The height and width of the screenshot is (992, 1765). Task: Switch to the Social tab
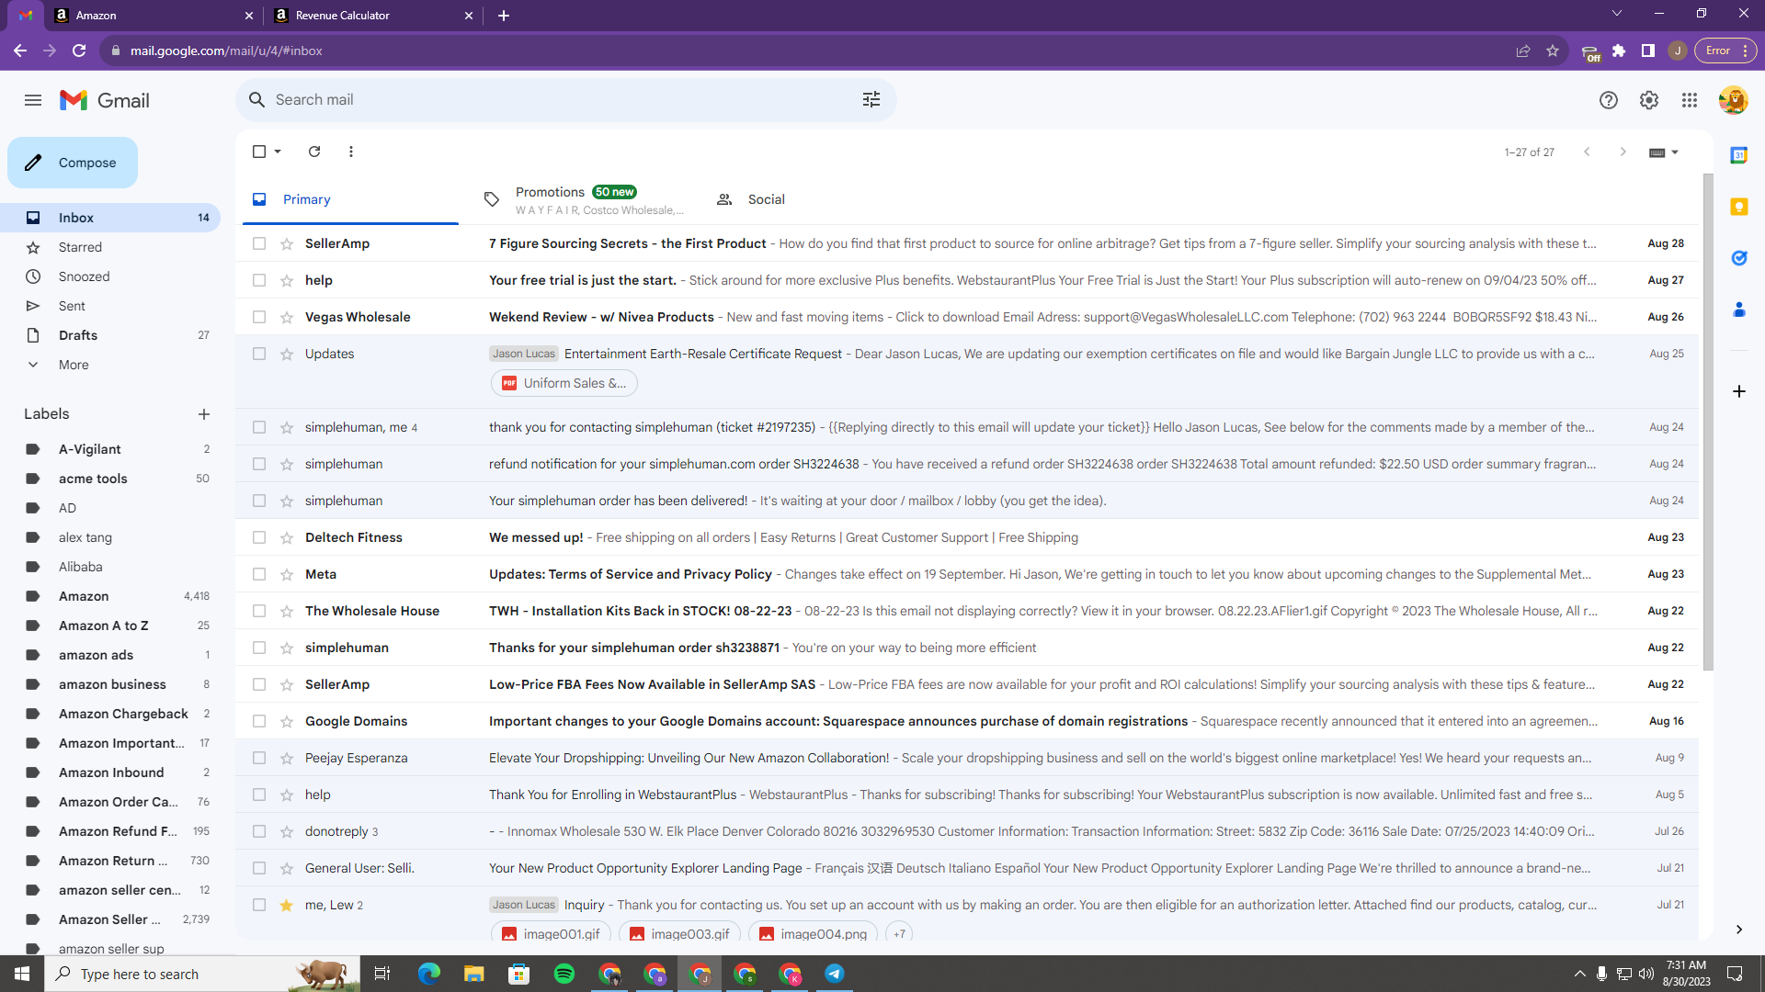point(766,199)
